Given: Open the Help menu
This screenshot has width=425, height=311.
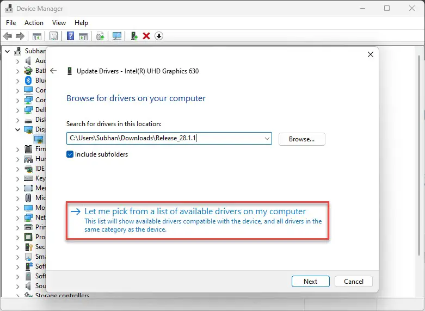Looking at the screenshot, I should (81, 23).
